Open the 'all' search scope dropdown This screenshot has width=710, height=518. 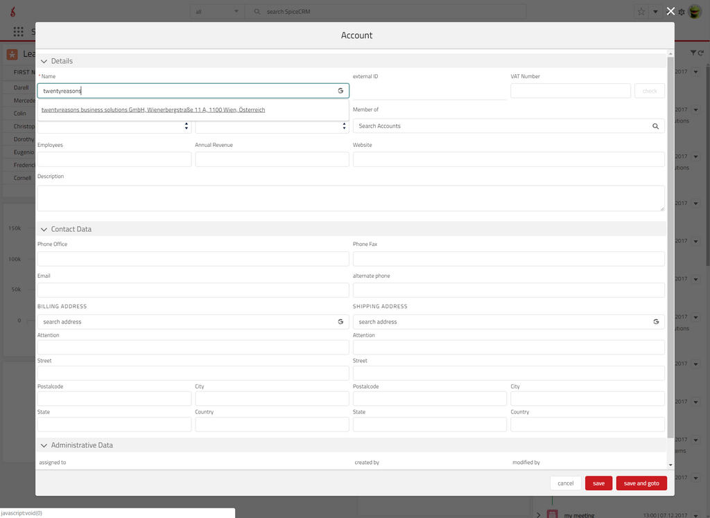217,12
